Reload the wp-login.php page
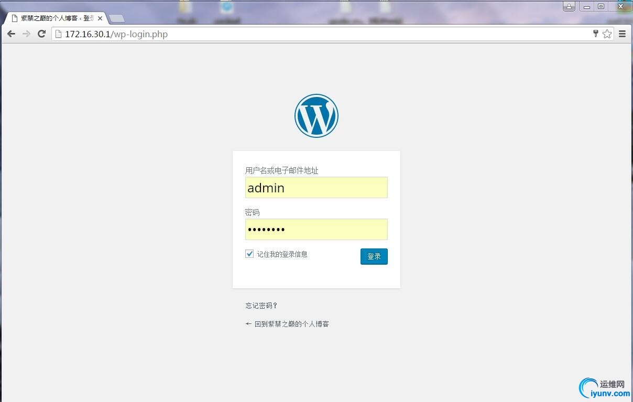 pos(42,34)
